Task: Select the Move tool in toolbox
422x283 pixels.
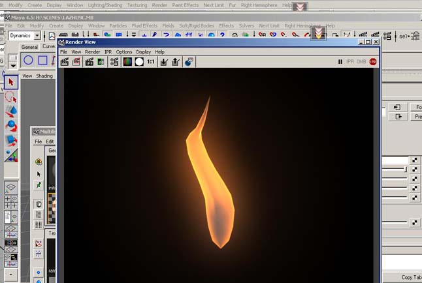Action: point(11,112)
